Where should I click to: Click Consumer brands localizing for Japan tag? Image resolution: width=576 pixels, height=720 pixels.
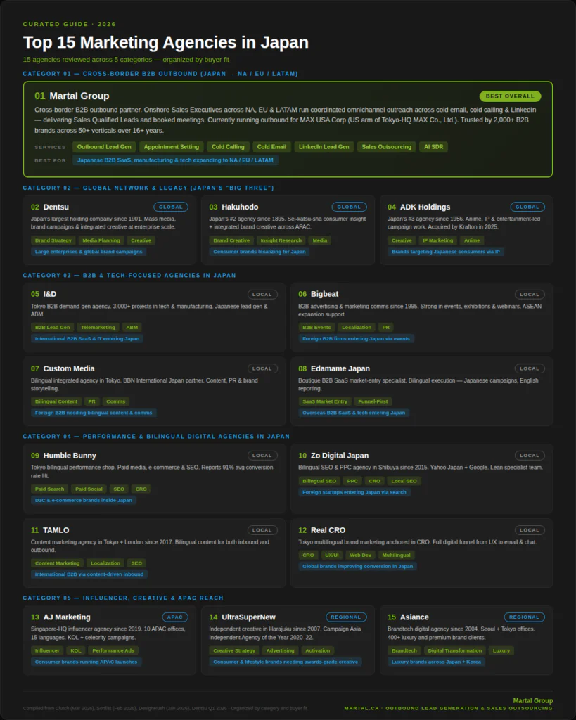[259, 252]
